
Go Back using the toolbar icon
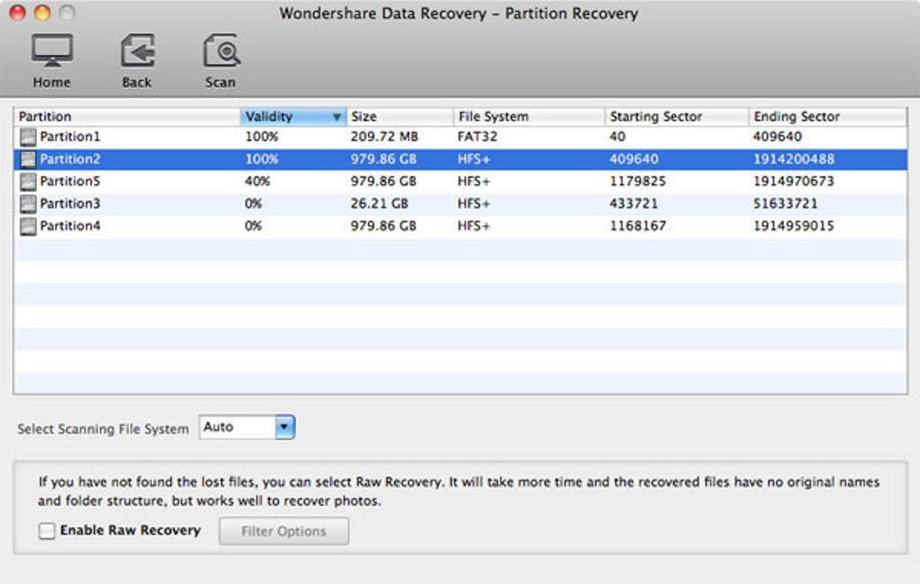tap(137, 52)
